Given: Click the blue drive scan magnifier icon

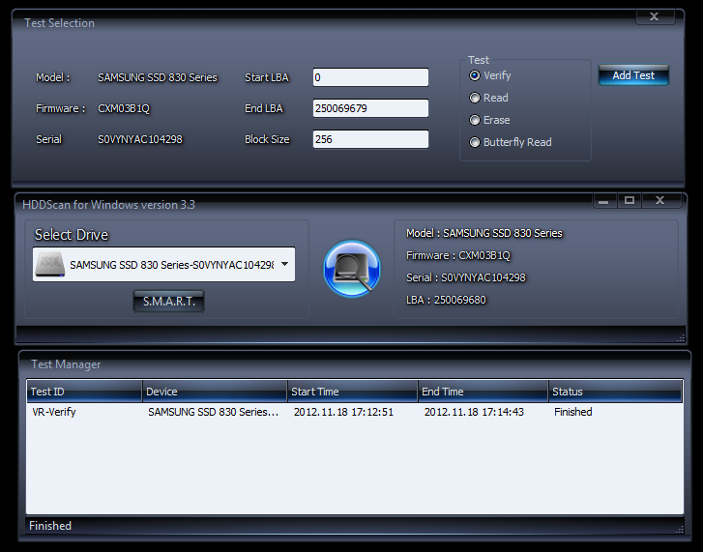Looking at the screenshot, I should 352,269.
